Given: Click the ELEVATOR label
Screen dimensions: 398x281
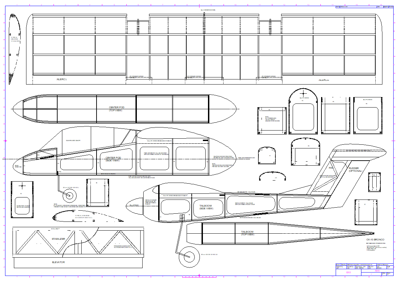Looking at the screenshot, I should click(x=58, y=262).
